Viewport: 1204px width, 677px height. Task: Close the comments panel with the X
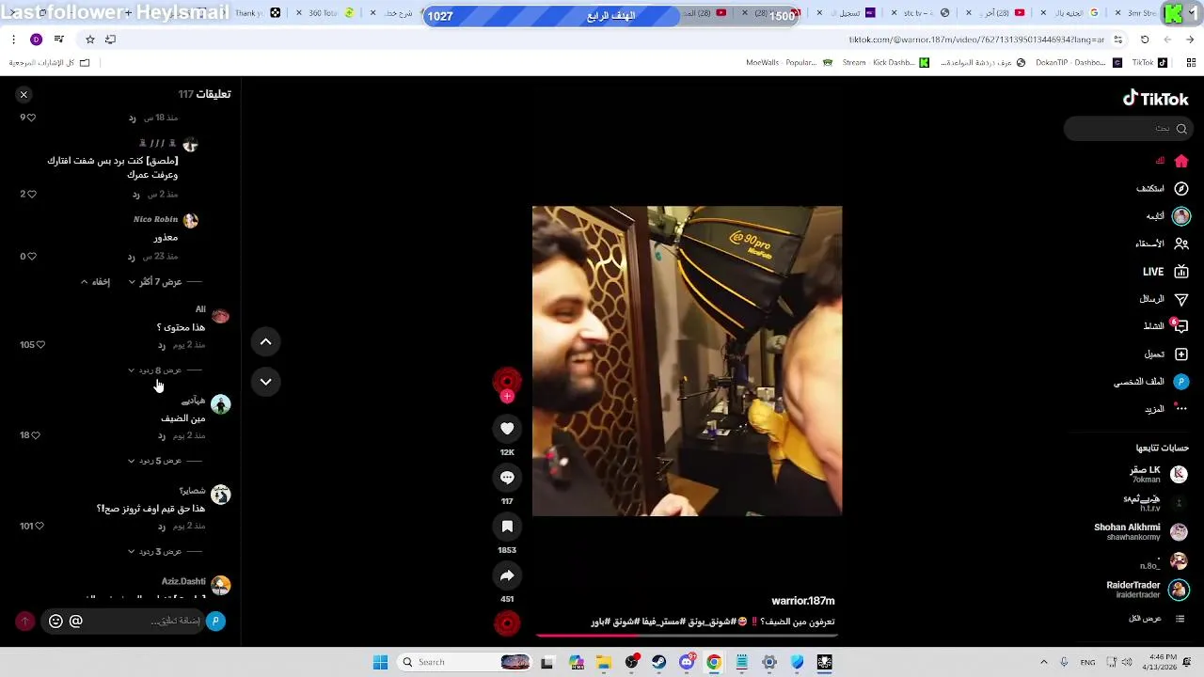tap(24, 94)
